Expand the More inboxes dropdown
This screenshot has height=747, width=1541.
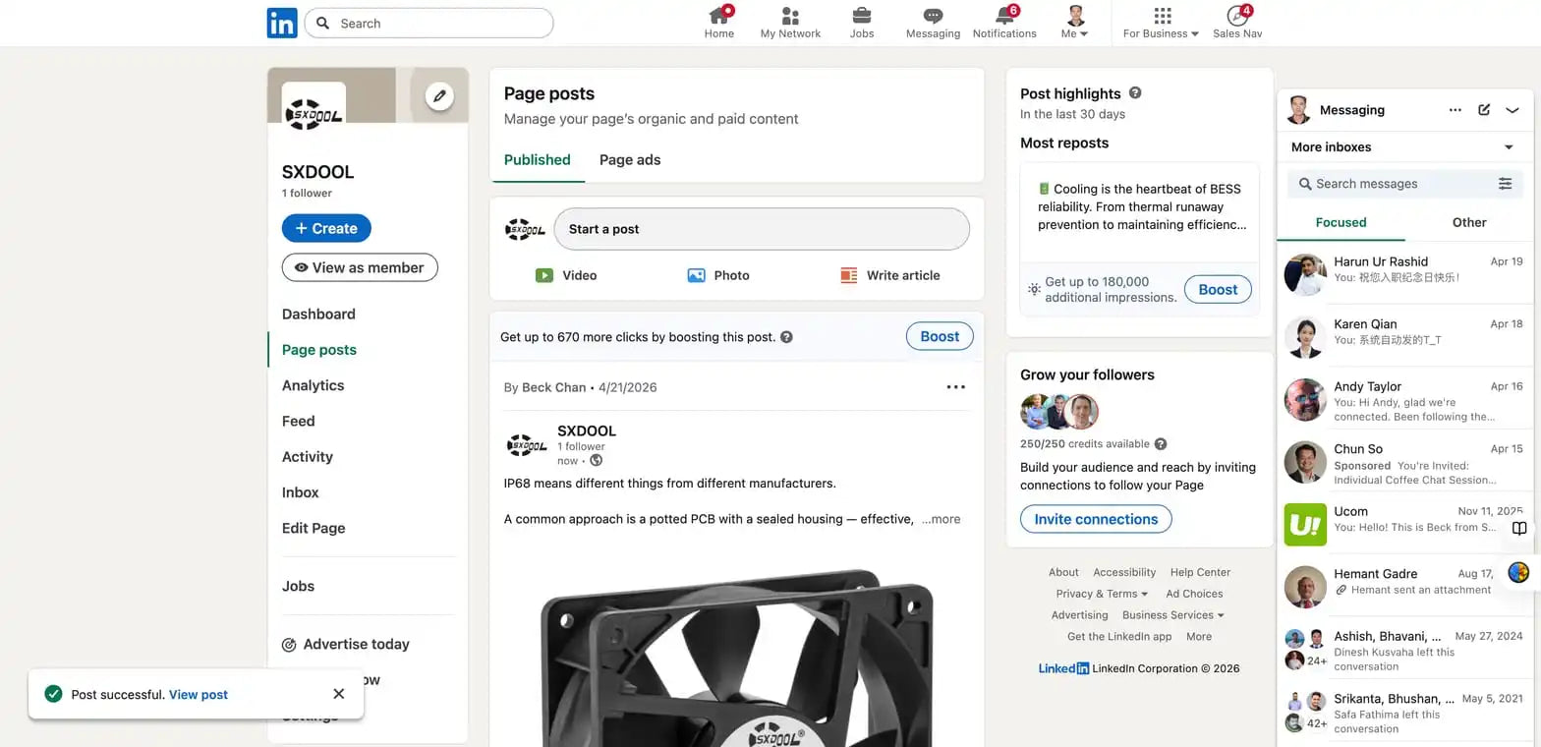point(1509,147)
